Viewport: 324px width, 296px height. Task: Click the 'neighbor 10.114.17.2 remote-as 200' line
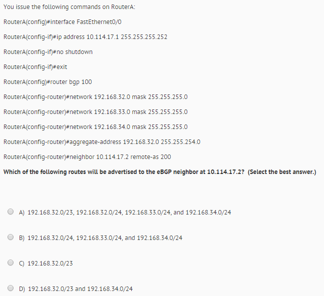(87, 157)
